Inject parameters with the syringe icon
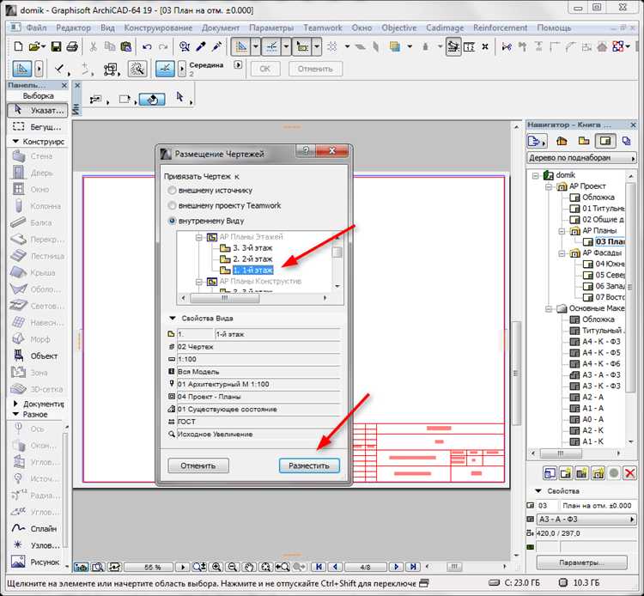Screen dimensions: 644x596 (216, 46)
